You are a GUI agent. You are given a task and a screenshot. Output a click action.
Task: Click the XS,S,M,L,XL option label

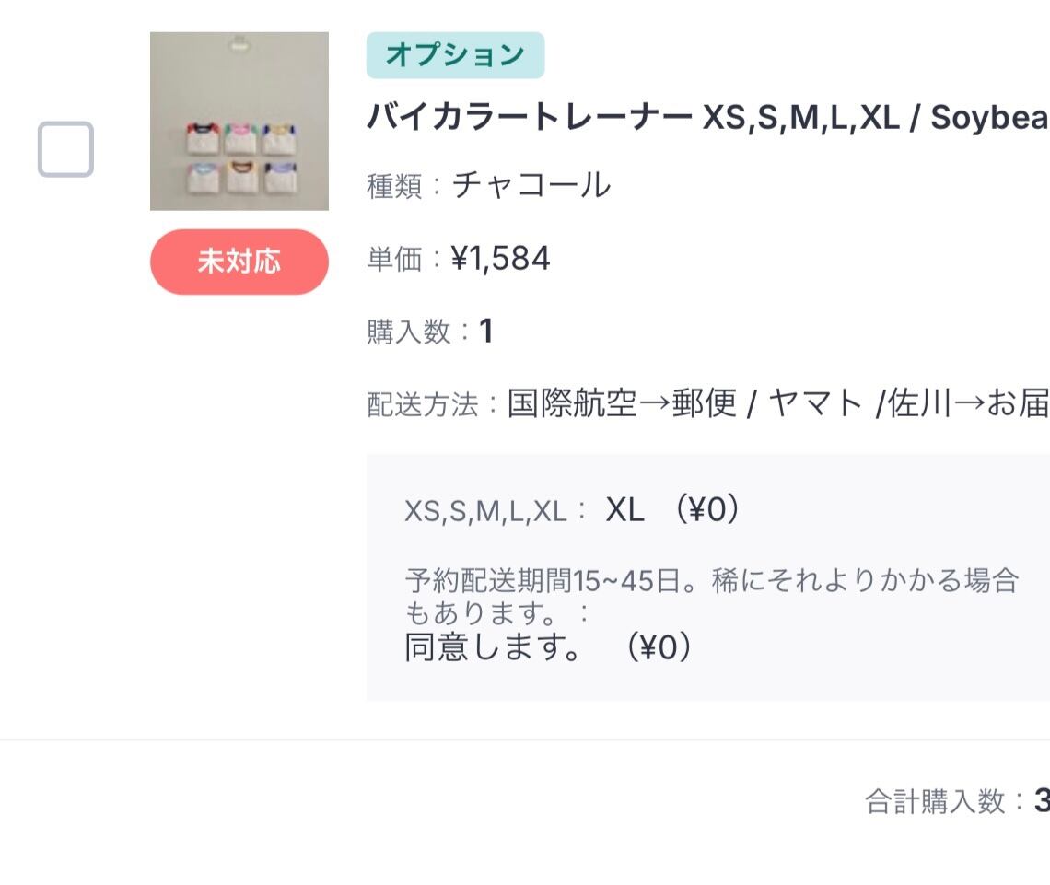[x=485, y=511]
